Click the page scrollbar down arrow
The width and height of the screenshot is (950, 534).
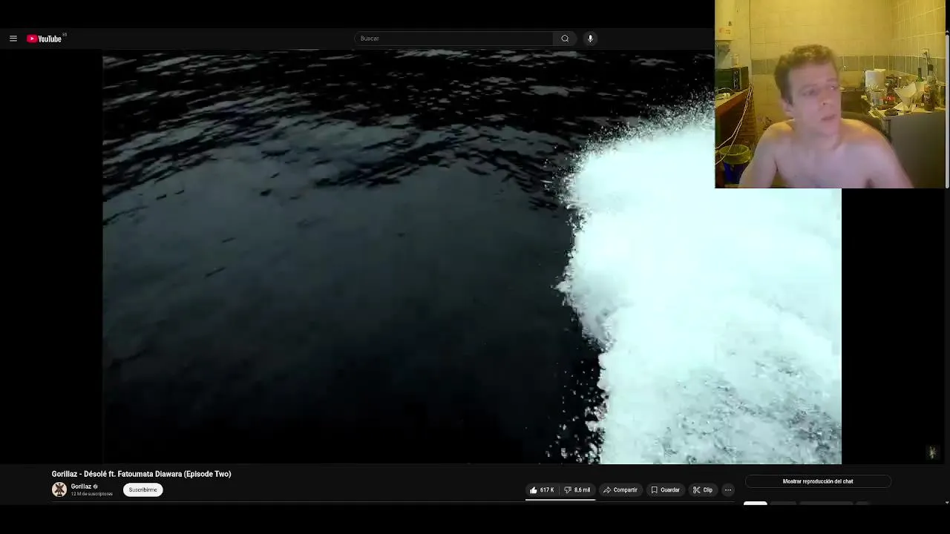(946, 502)
